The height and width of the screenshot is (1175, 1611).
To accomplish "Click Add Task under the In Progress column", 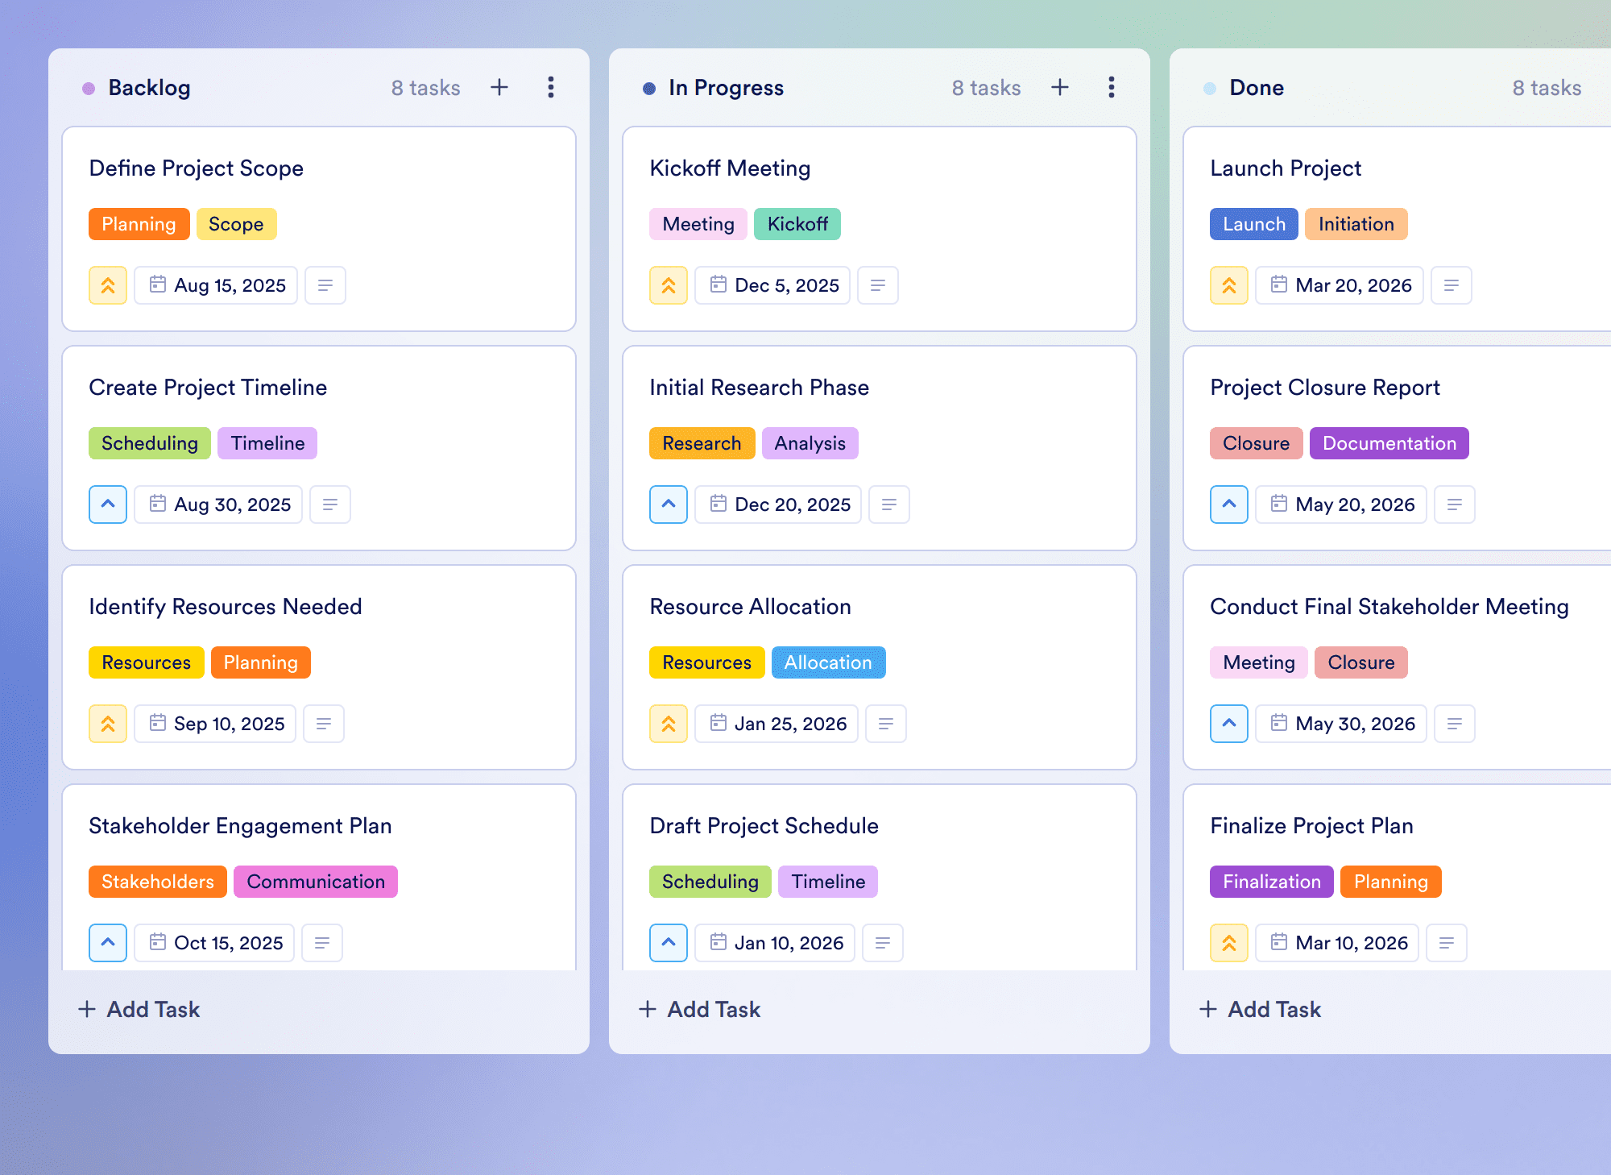I will click(699, 1009).
